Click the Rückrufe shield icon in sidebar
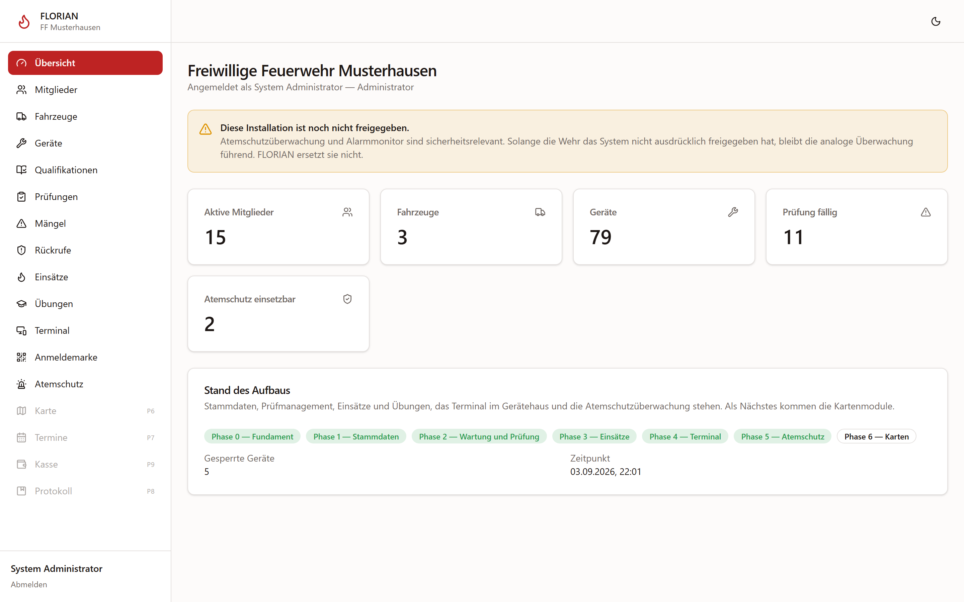The width and height of the screenshot is (964, 602). tap(21, 250)
